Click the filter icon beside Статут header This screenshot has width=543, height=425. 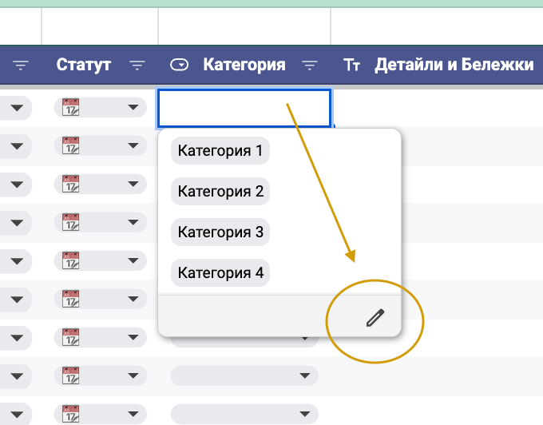pyautogui.click(x=137, y=66)
